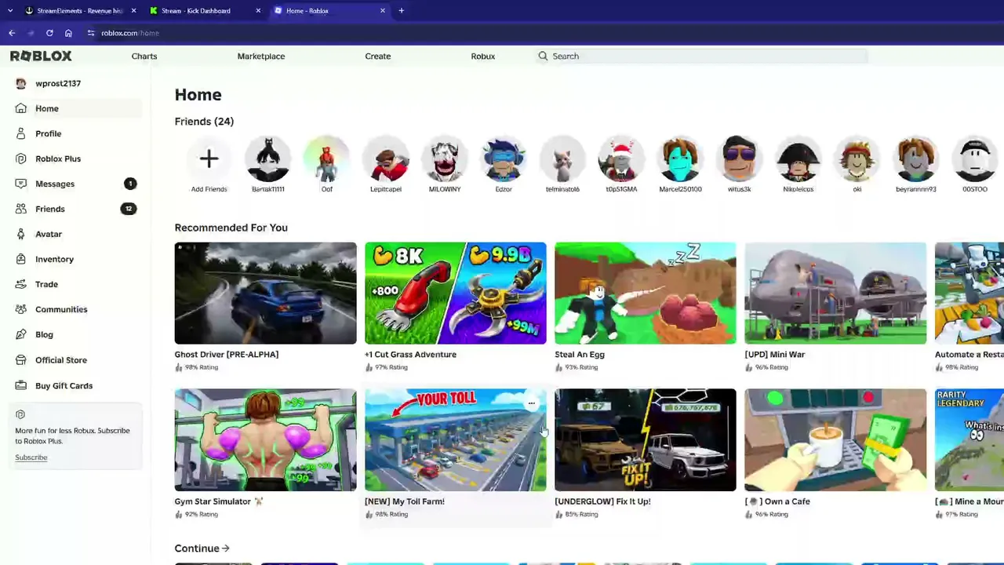
Task: Go back with the browser arrow
Action: pos(12,33)
